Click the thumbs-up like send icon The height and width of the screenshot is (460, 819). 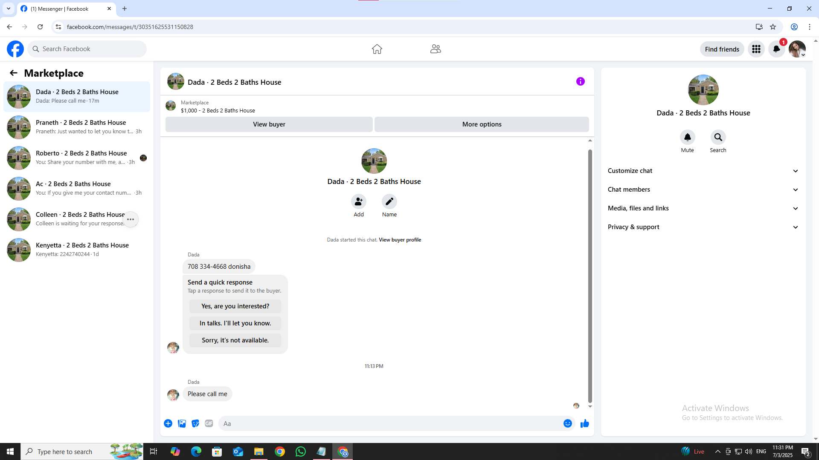(x=584, y=423)
